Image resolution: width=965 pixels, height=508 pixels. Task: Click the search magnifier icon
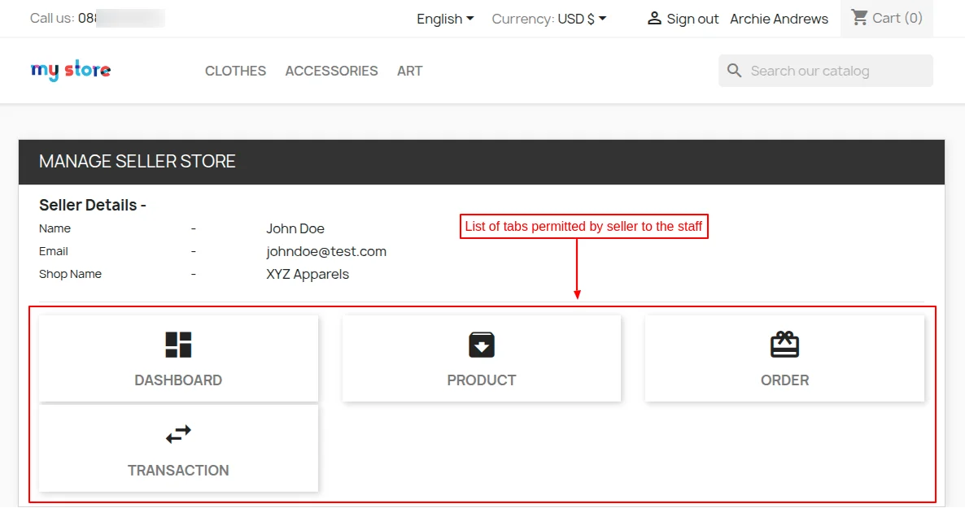click(735, 71)
